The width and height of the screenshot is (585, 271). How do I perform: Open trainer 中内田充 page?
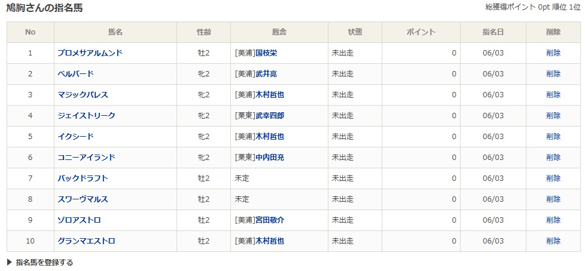click(270, 158)
